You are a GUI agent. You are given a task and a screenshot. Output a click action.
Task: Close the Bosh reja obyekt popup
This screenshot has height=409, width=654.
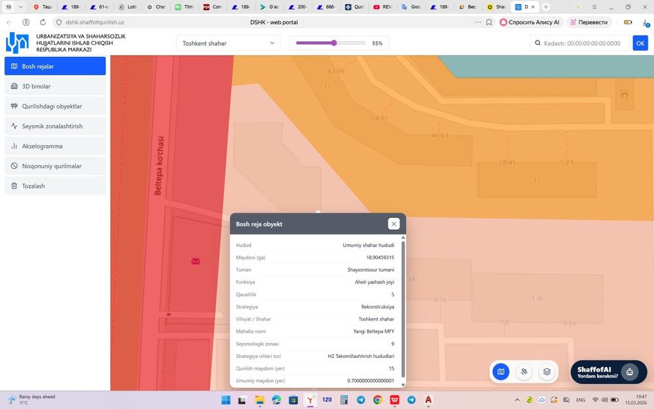click(x=394, y=224)
